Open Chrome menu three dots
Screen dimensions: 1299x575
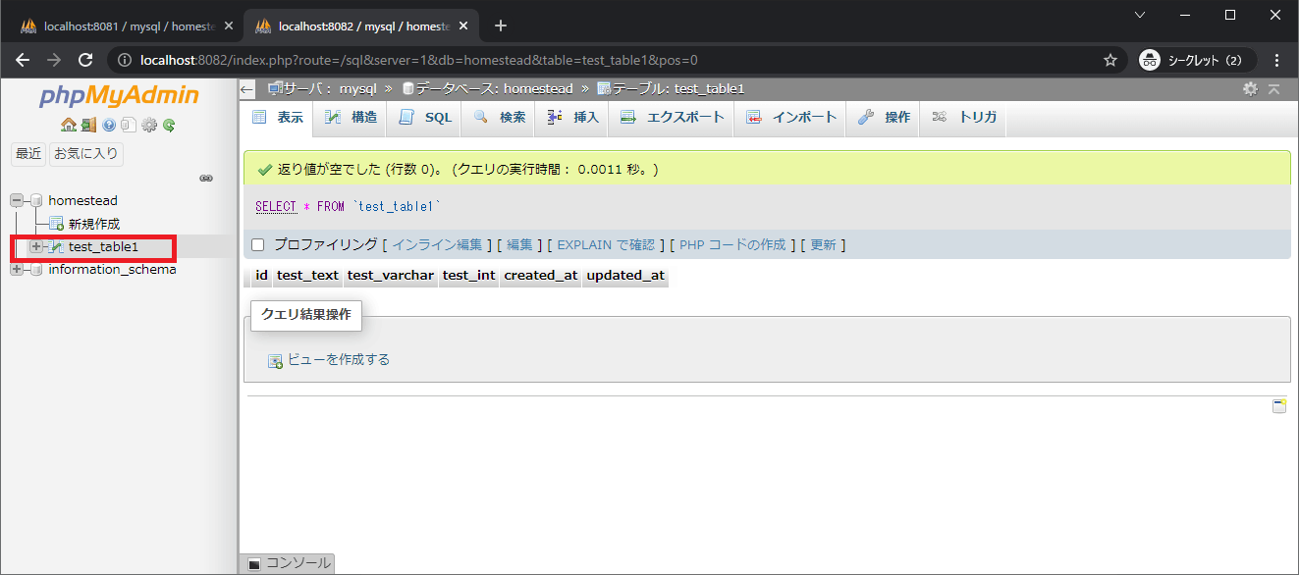pyautogui.click(x=1276, y=60)
